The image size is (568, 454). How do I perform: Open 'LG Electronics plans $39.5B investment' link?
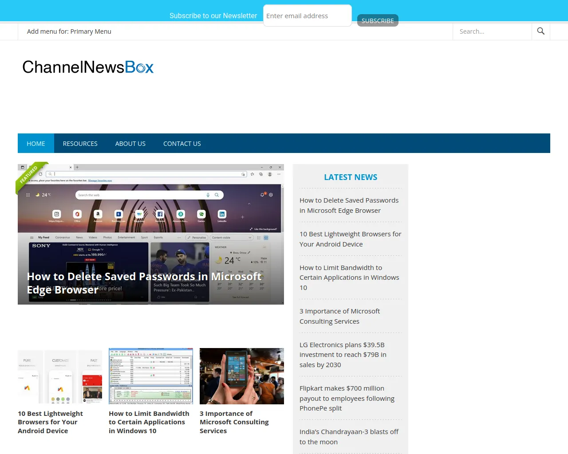click(x=343, y=355)
